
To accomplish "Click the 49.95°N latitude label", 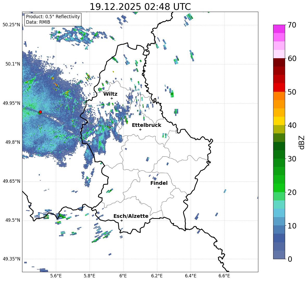I will pyautogui.click(x=11, y=103).
